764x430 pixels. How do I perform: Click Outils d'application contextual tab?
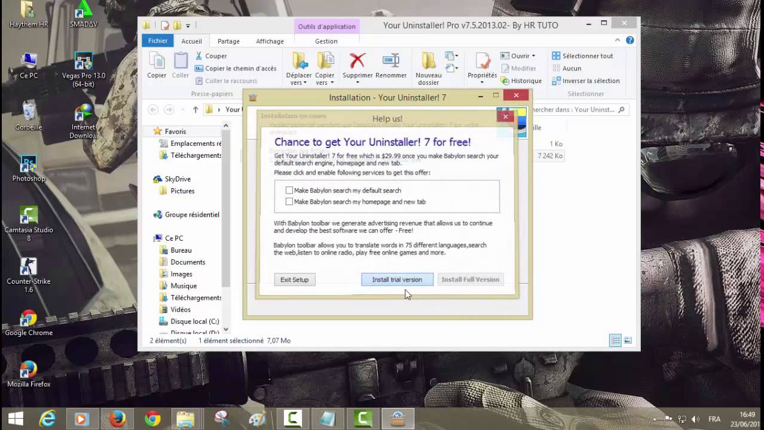pos(326,26)
